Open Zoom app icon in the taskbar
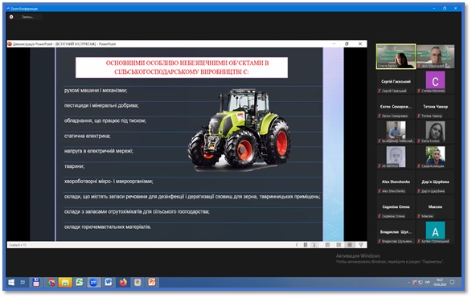Image resolution: width=472 pixels, height=298 pixels. pos(94,283)
